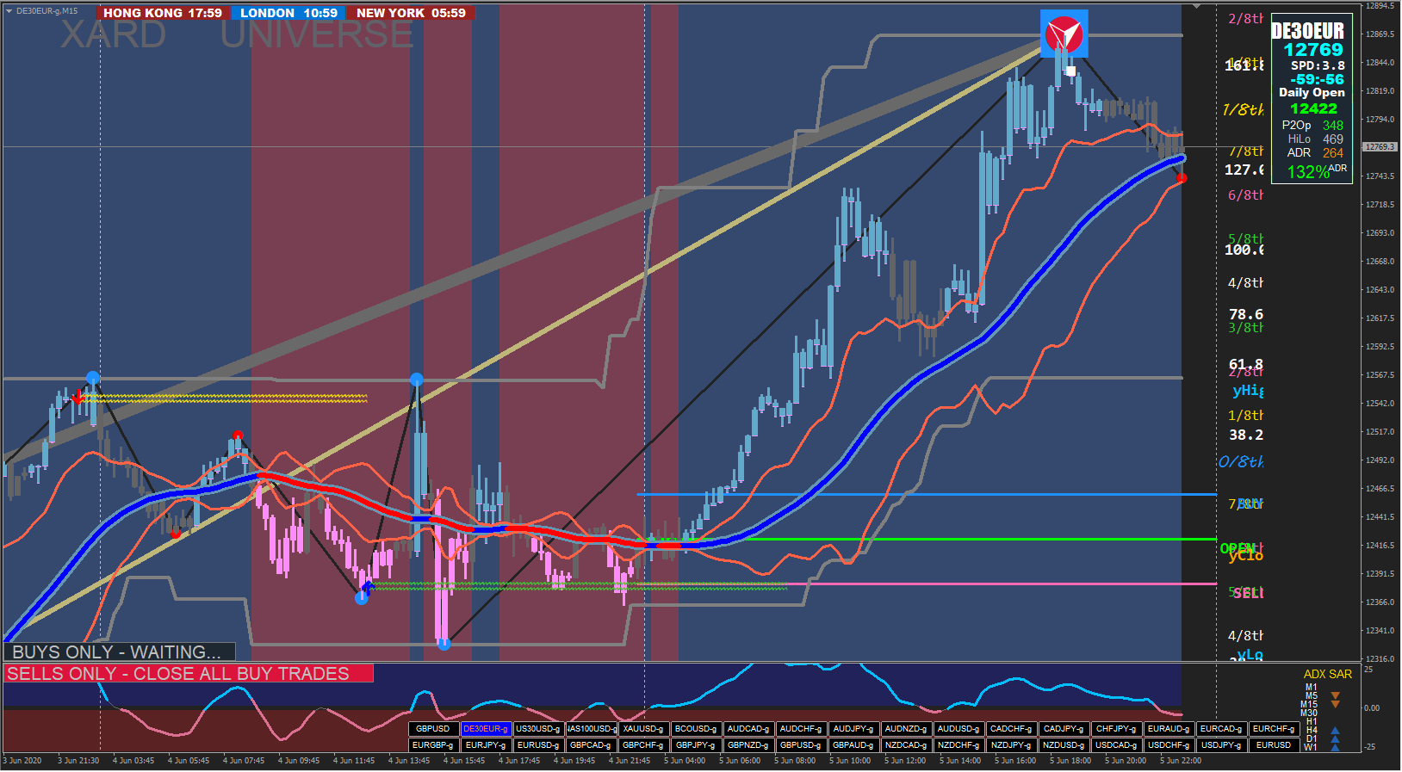Viewport: 1402px width, 772px height.
Task: Load the USDCHF-g symbol
Action: (1169, 745)
